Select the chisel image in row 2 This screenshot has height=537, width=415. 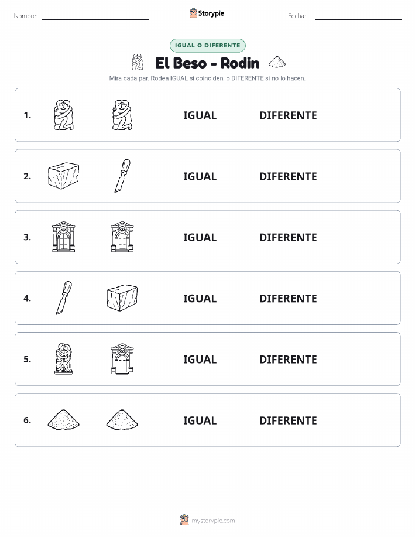point(122,176)
